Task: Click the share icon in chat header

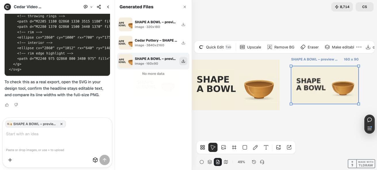Action: click(99, 7)
